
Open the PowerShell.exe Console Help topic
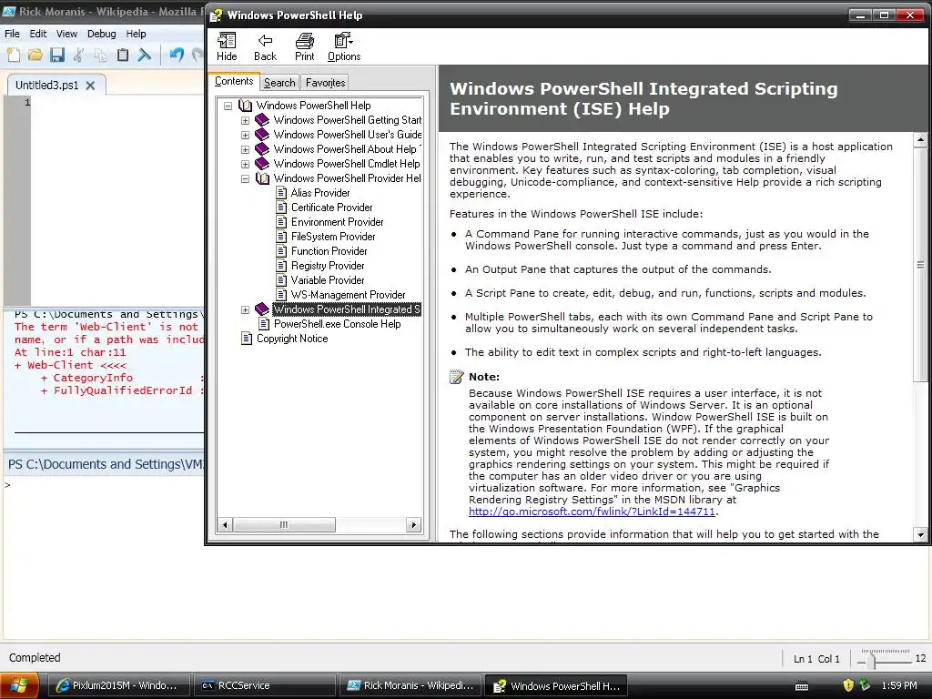coord(337,324)
